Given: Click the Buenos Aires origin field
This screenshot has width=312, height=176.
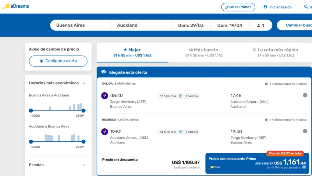Looking at the screenshot, I should [80, 25].
